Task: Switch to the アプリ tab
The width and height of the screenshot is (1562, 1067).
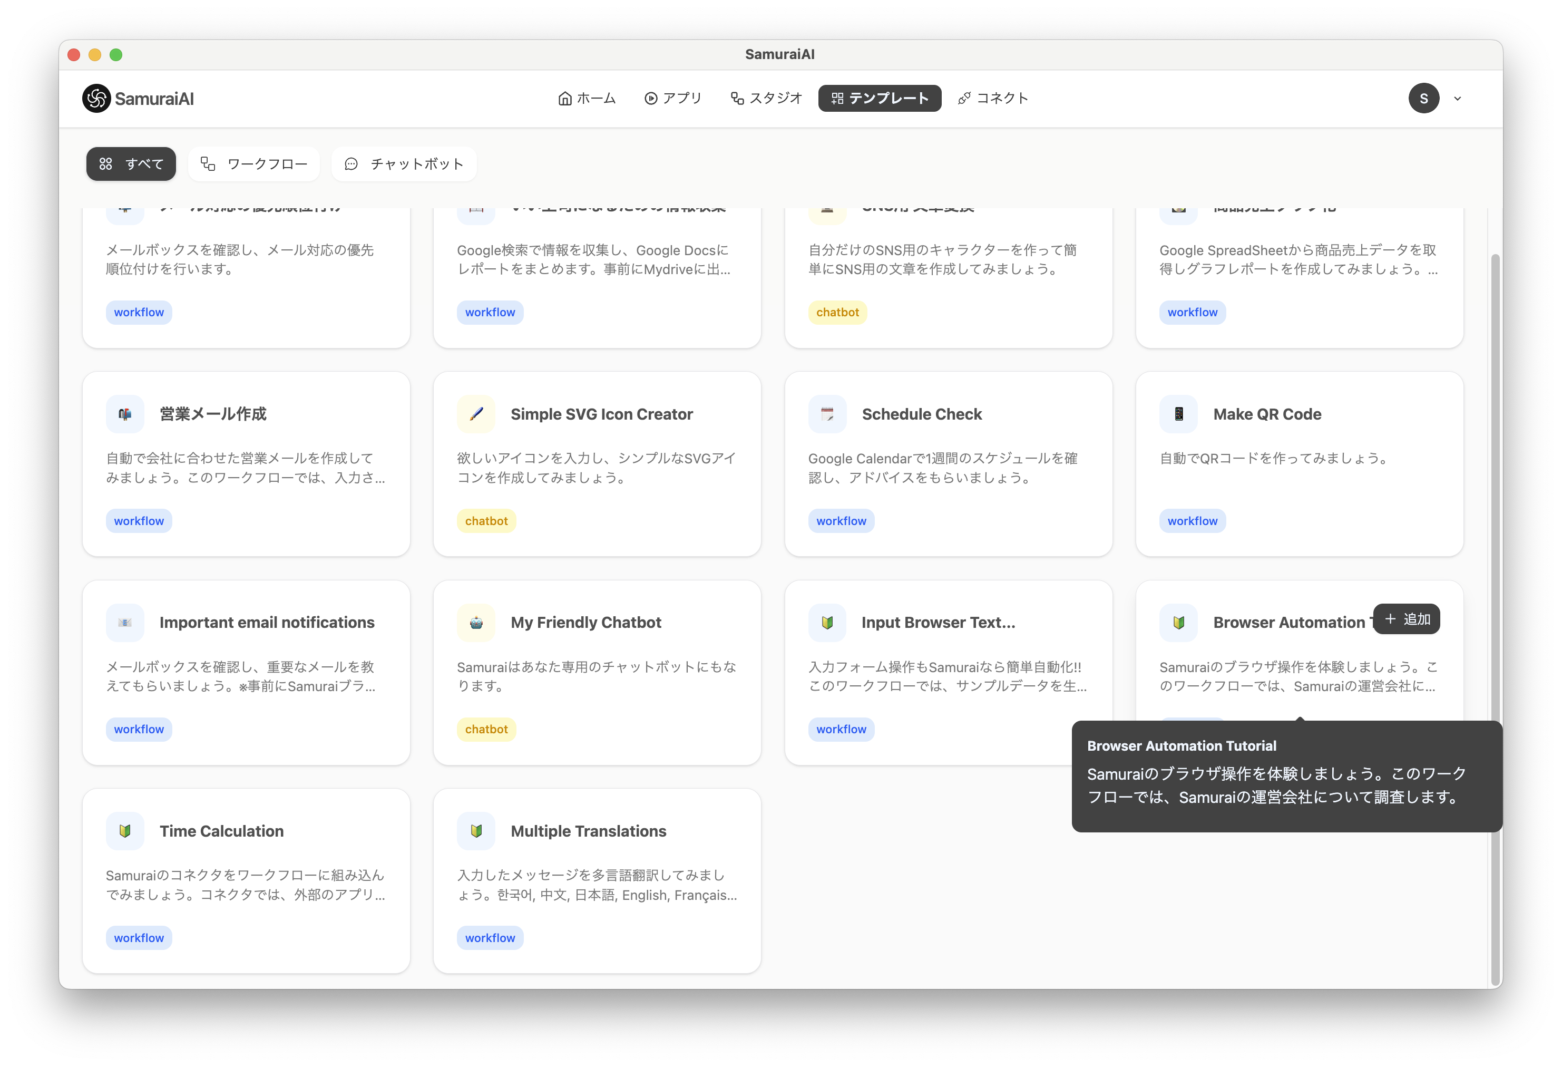Action: pos(673,98)
